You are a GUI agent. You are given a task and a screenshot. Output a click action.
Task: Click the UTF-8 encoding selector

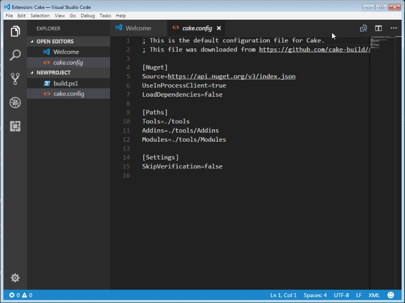pyautogui.click(x=341, y=295)
